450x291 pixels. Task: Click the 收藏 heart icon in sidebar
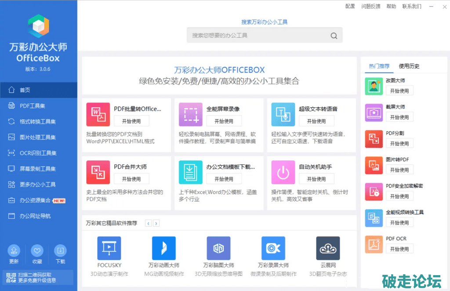(x=37, y=251)
